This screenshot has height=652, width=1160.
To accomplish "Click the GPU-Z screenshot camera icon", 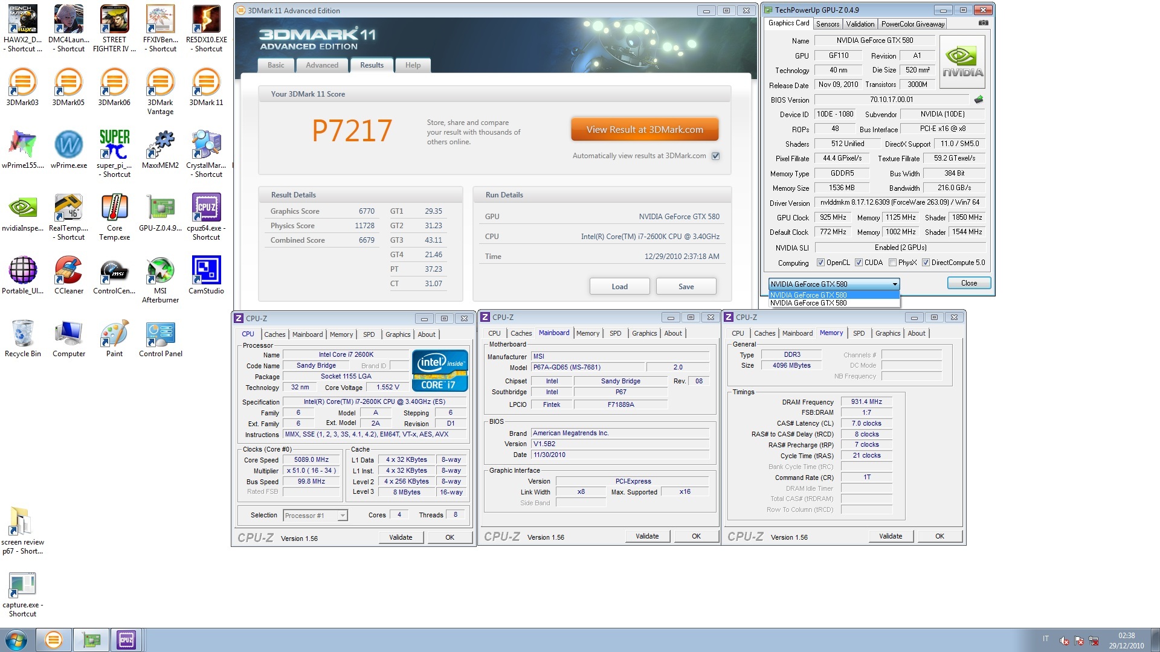I will 984,23.
